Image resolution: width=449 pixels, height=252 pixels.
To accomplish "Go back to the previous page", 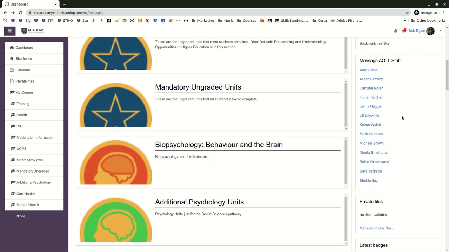I will point(5,13).
